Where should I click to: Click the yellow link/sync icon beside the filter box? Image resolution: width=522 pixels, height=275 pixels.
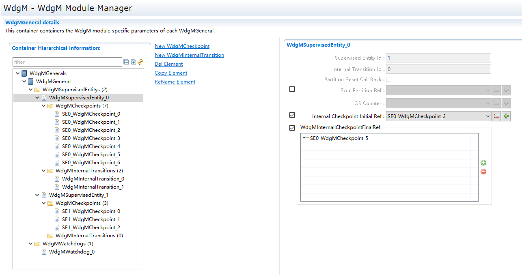(x=140, y=62)
